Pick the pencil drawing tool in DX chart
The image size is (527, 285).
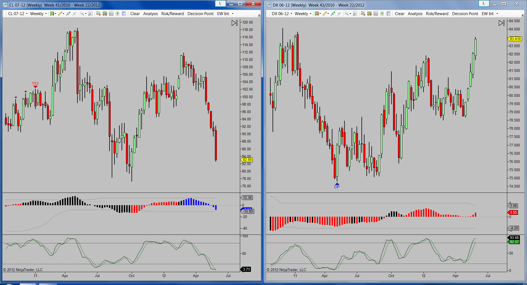(325, 13)
